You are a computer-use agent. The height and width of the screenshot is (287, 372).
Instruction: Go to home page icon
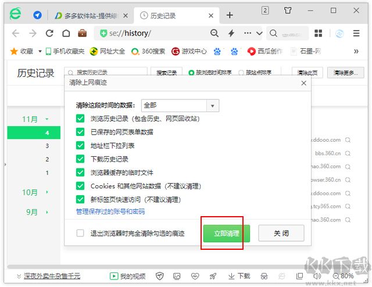[66, 33]
